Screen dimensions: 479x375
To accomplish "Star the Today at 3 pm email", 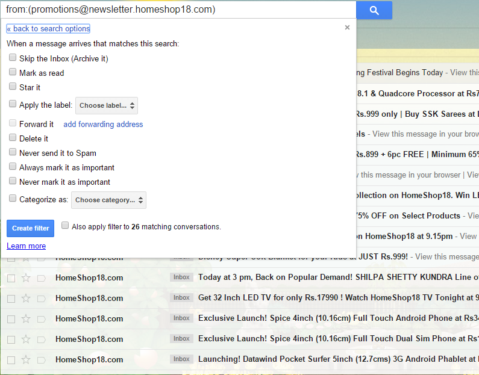I will 26,277.
